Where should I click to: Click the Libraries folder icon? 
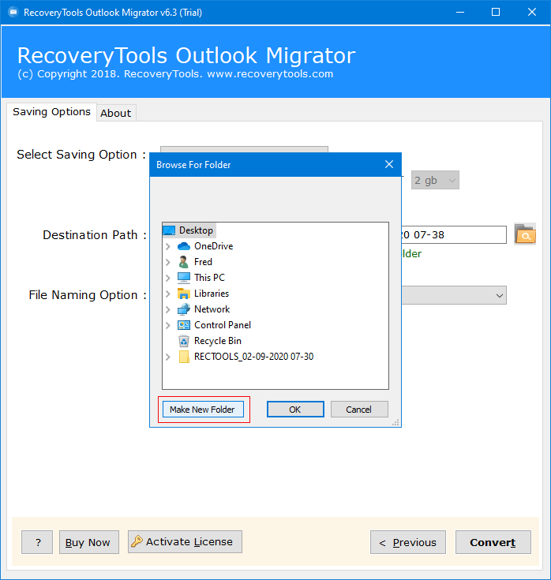(x=184, y=294)
